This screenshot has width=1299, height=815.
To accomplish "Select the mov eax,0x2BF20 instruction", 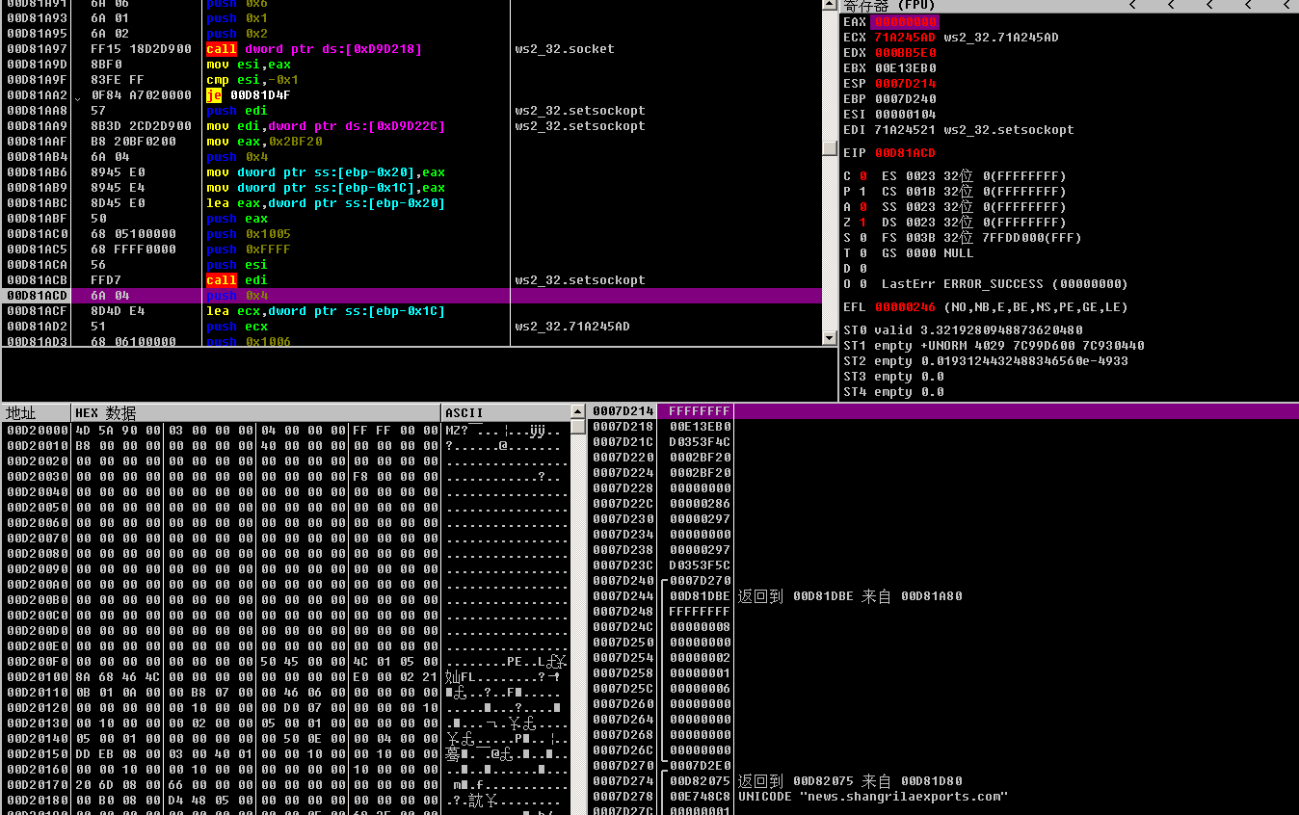I will [x=264, y=142].
